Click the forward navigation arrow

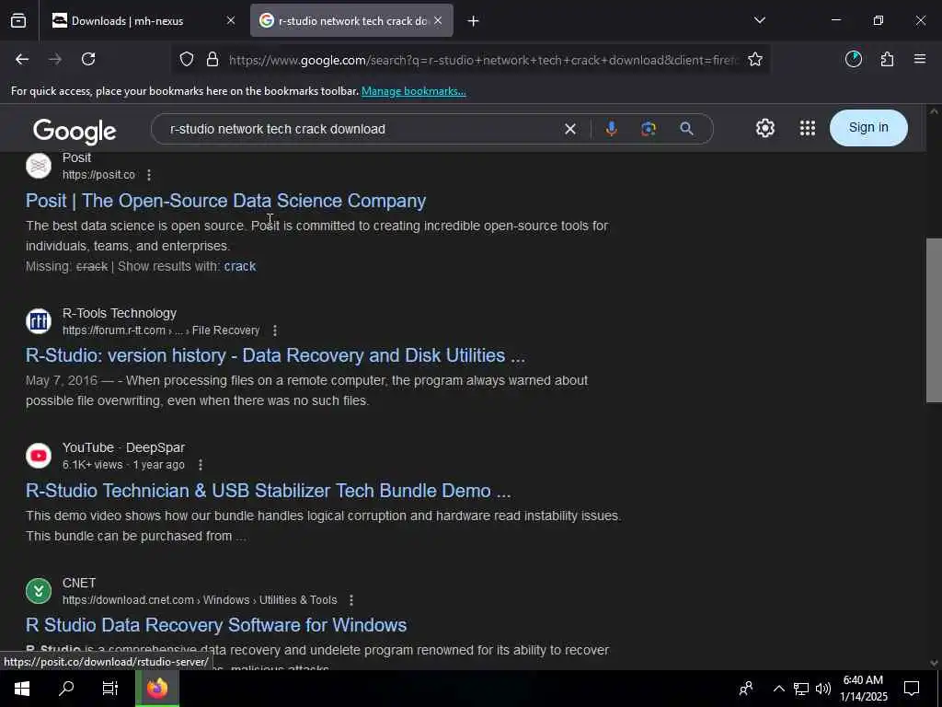pyautogui.click(x=55, y=59)
